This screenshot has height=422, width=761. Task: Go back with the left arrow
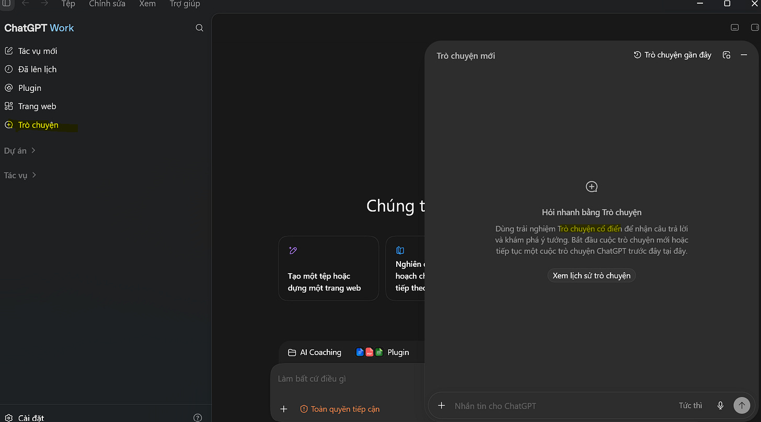coord(25,3)
